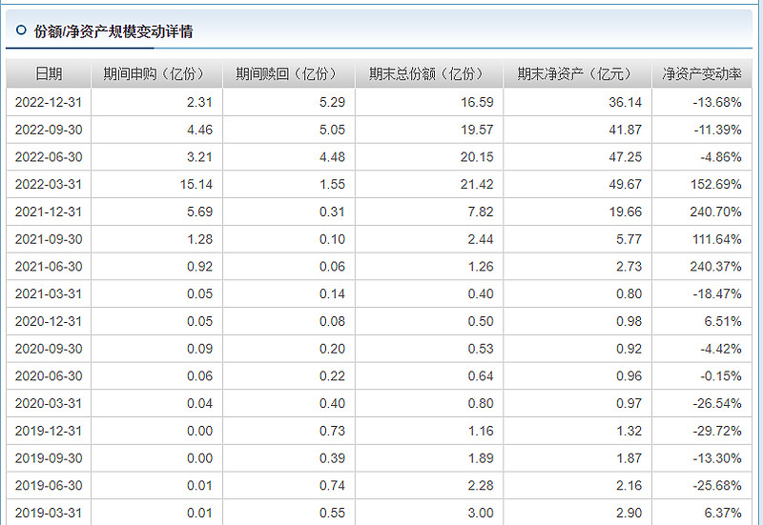Select the 期末净资产（亿元） column header

pos(578,74)
